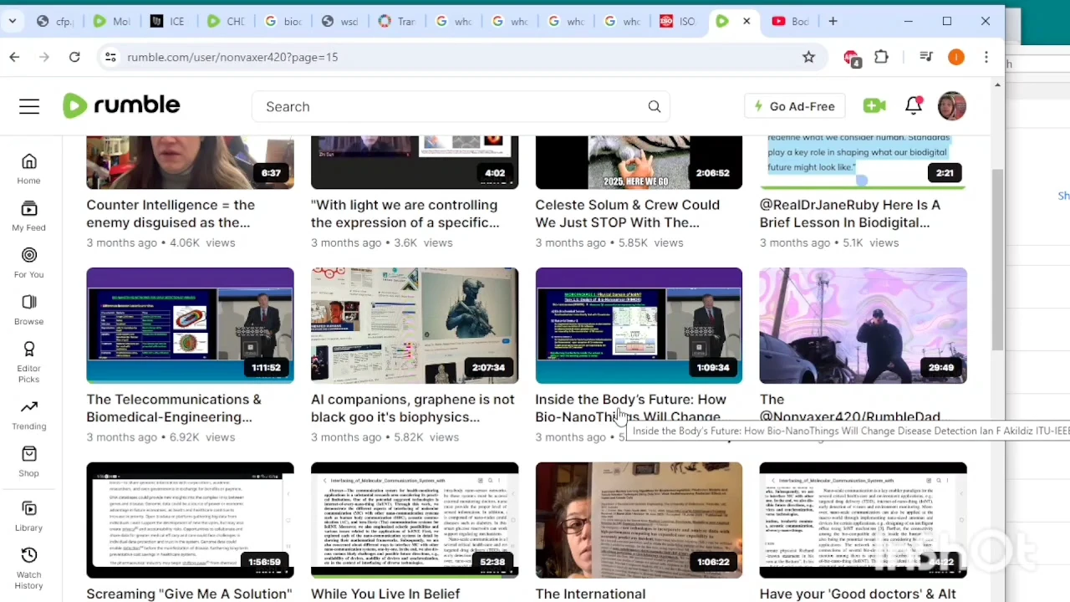Open 'While You Live In Belief' title

385,594
